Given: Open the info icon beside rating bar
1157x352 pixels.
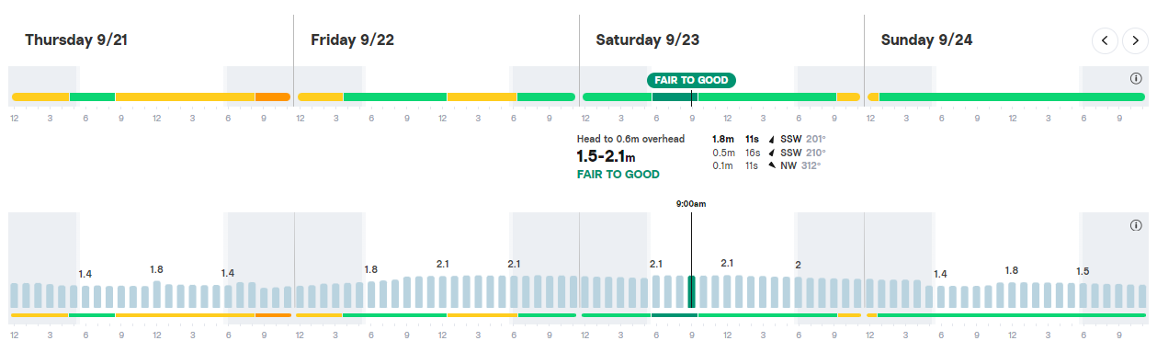Looking at the screenshot, I should (1135, 79).
